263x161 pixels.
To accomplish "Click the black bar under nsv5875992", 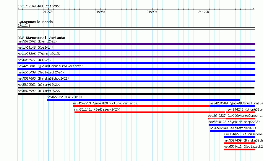I will click(x=136, y=94).
